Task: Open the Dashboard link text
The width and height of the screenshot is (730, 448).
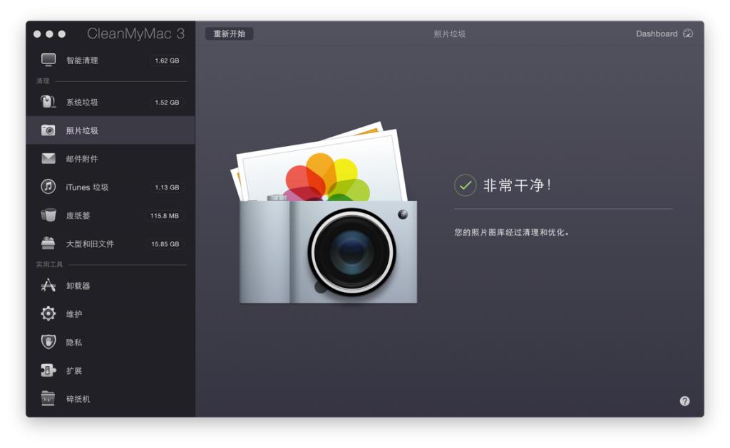Action: point(657,33)
